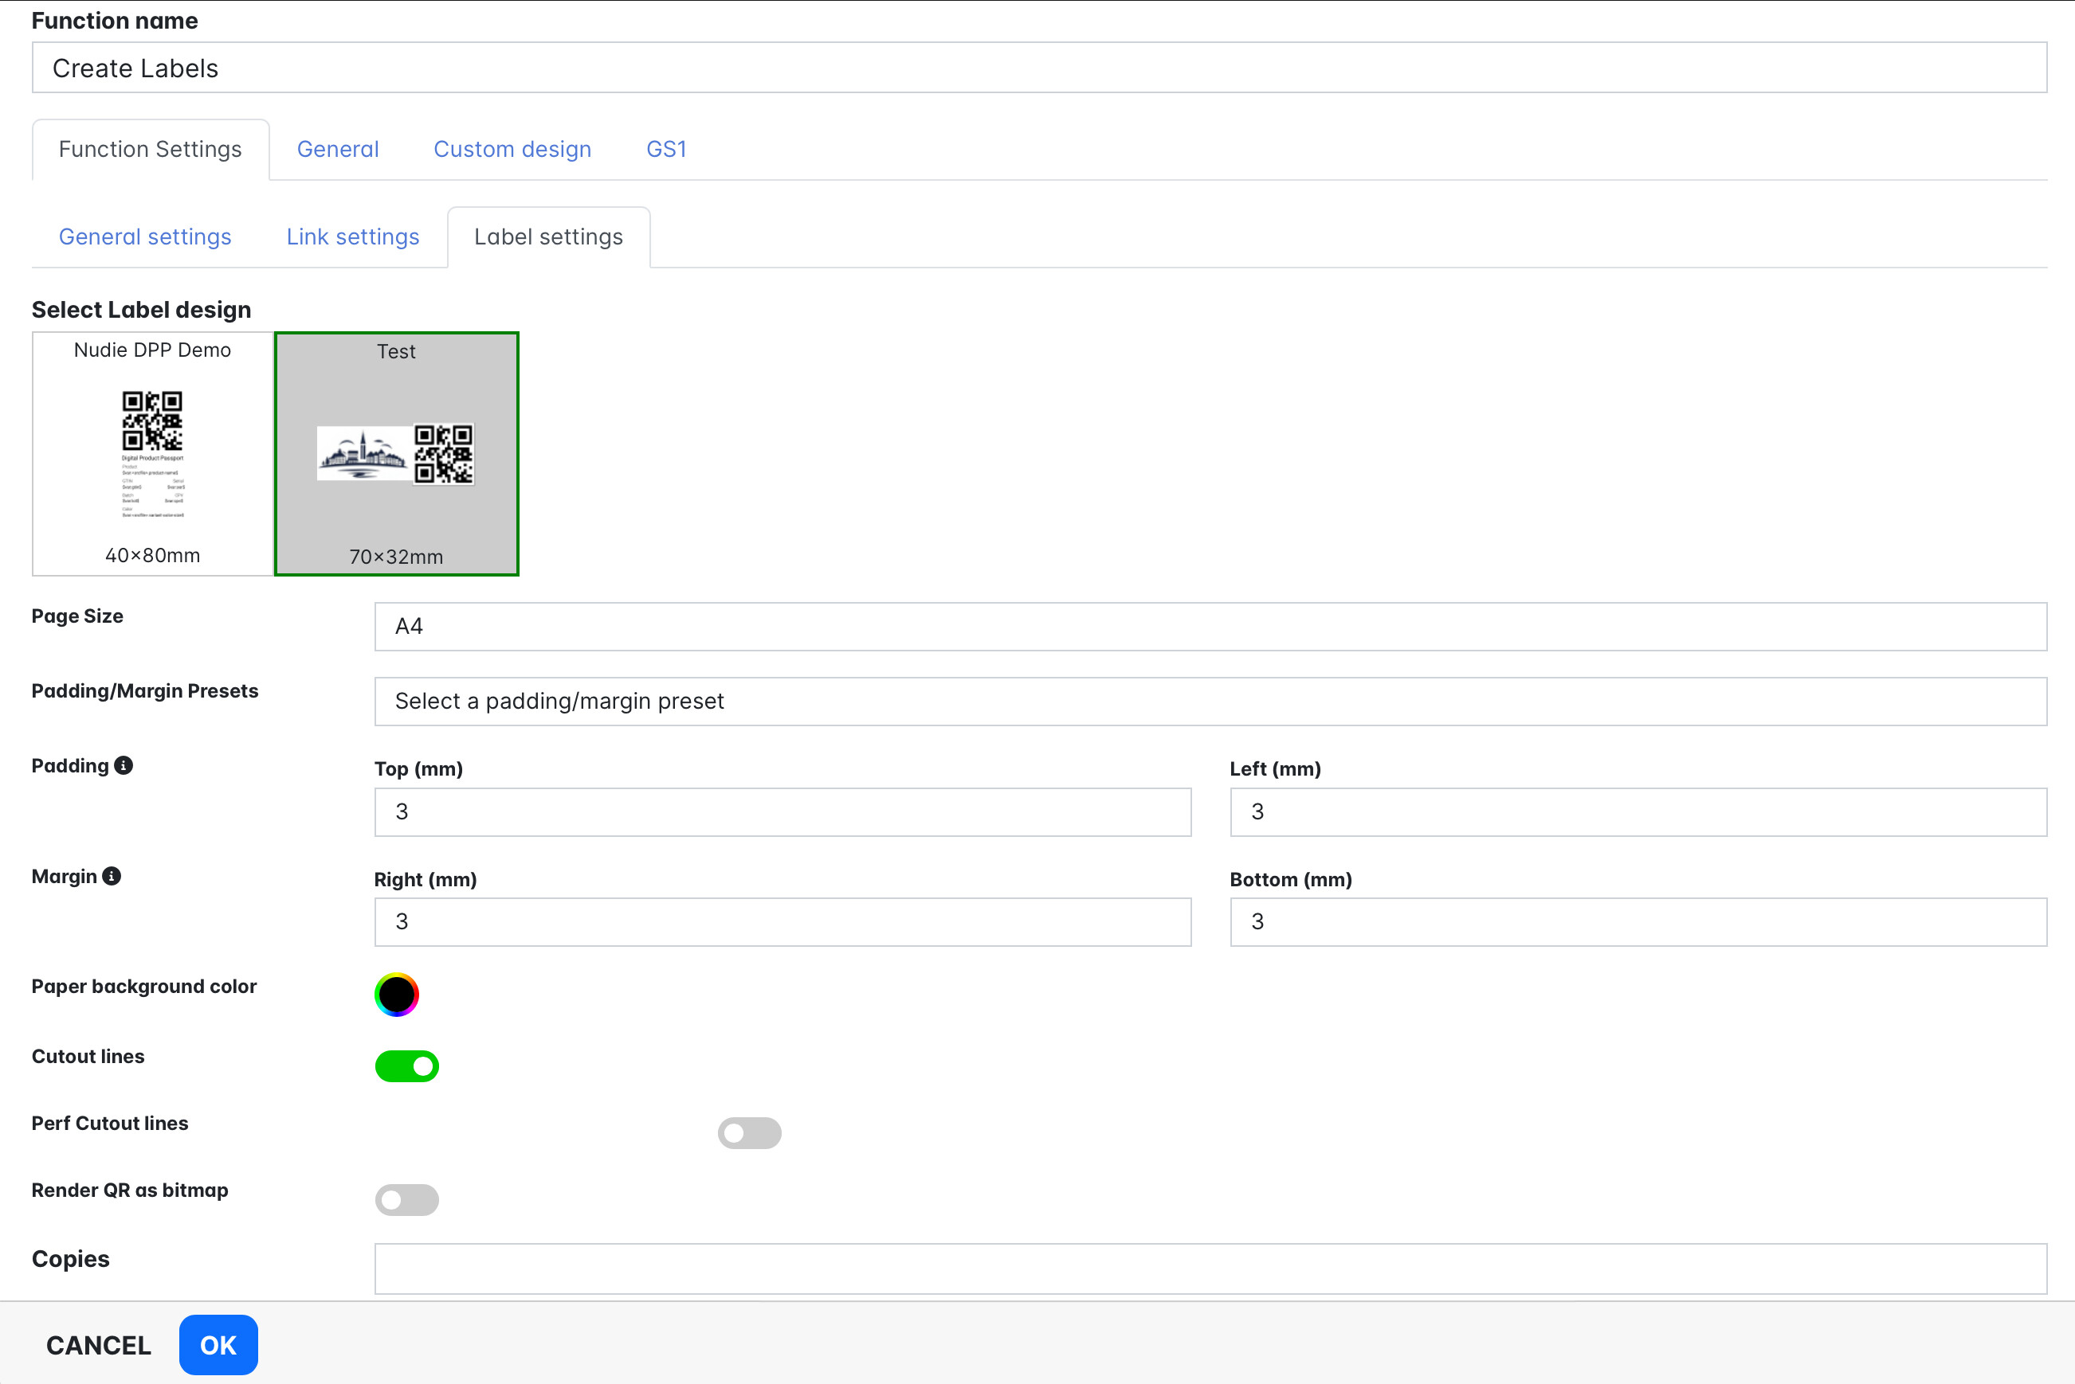This screenshot has width=2075, height=1384.
Task: Click the Padding info icon
Action: point(124,765)
